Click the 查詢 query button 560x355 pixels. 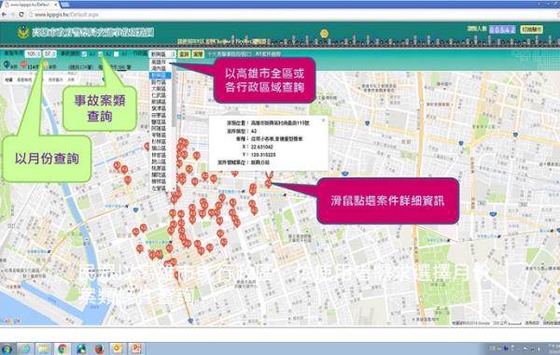184,54
